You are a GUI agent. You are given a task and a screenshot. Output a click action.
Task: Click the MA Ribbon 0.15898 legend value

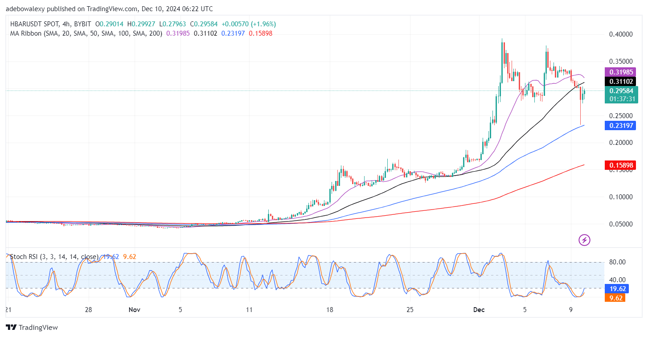click(260, 33)
